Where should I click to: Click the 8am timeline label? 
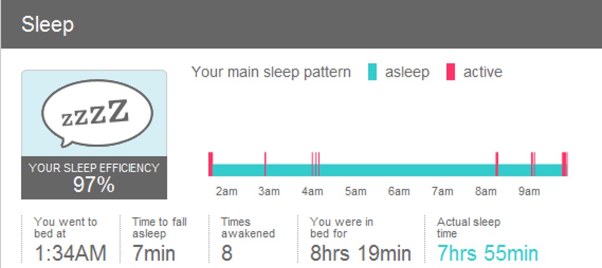[486, 192]
